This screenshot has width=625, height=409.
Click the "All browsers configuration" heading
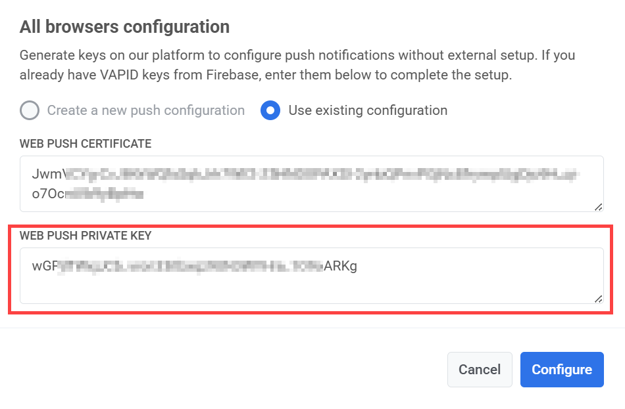coord(124,26)
